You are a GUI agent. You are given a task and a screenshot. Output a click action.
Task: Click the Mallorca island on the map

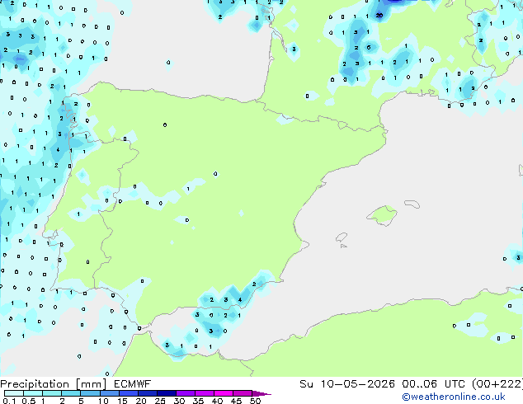(382, 215)
